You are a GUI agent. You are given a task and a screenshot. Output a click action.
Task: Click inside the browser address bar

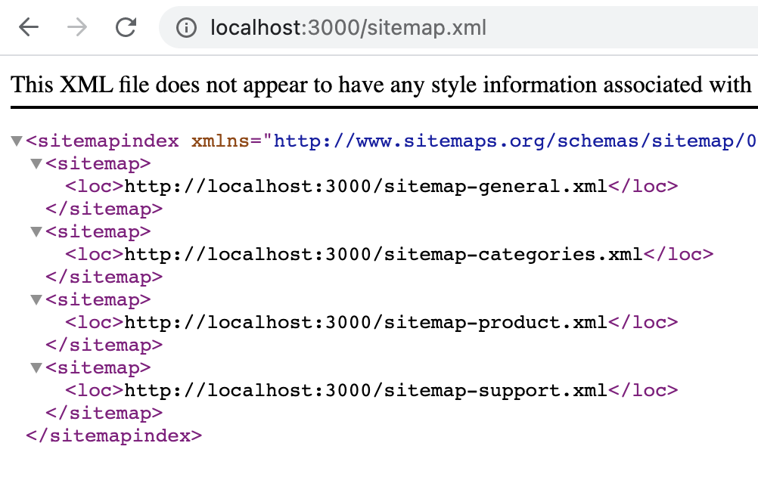pyautogui.click(x=454, y=26)
